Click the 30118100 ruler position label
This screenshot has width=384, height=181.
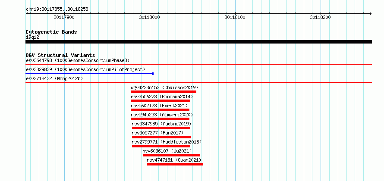[x=235, y=17]
